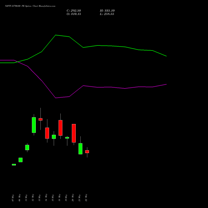Click the 11 May date label

[x=26, y=198]
